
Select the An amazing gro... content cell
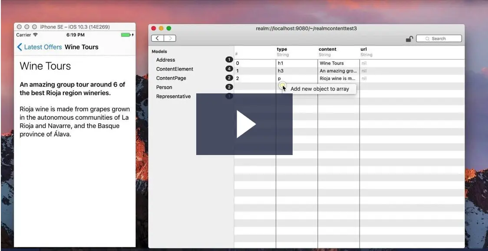click(x=339, y=71)
